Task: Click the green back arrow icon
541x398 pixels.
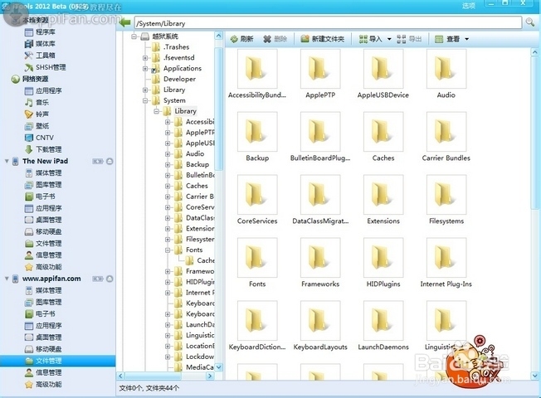Action: [x=124, y=23]
